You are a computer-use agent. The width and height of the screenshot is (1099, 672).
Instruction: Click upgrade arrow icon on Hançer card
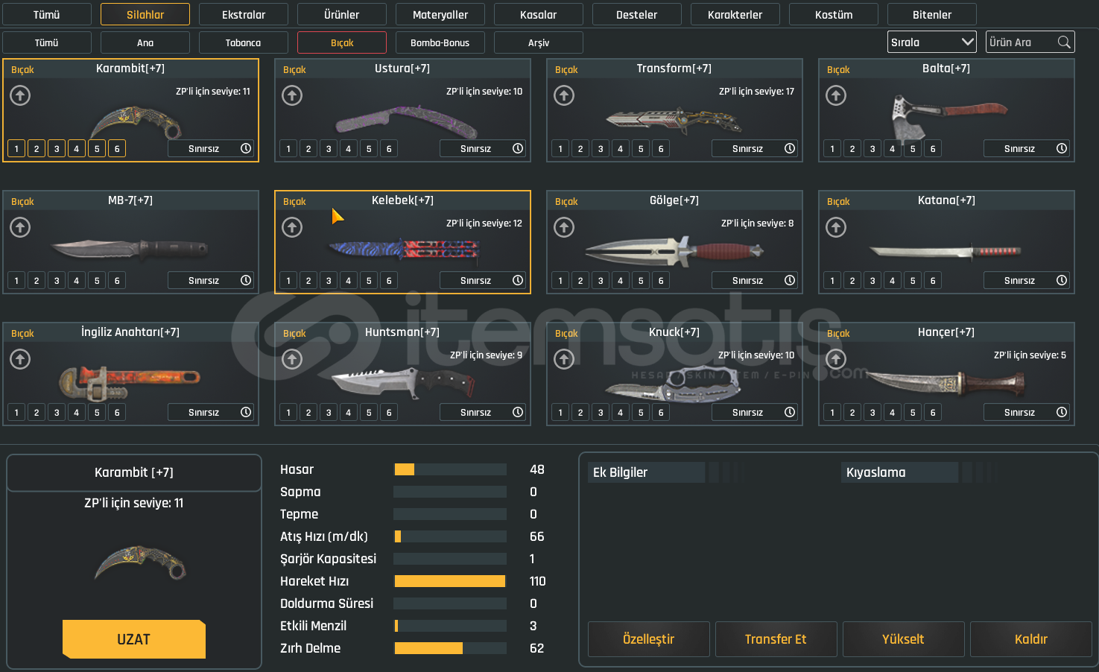(836, 359)
